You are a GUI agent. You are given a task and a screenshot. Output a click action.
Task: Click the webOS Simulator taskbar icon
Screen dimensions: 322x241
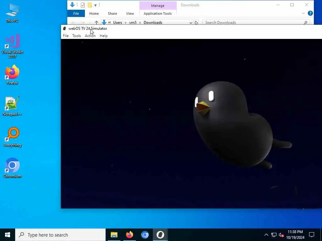tap(160, 235)
